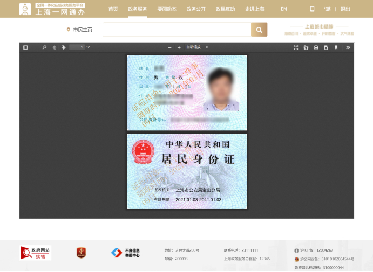Bookmark current view icon
Image resolution: width=373 pixels, height=272 pixels.
(336, 47)
